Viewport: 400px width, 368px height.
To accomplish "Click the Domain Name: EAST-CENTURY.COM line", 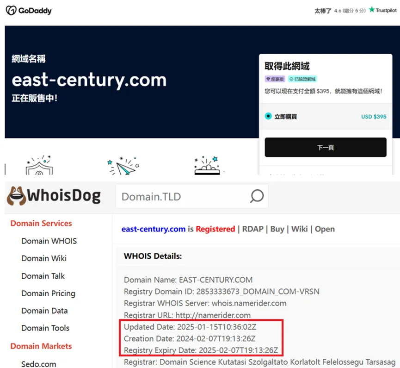I will click(x=188, y=280).
